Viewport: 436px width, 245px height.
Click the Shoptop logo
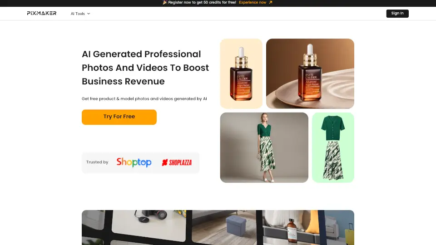tap(134, 162)
